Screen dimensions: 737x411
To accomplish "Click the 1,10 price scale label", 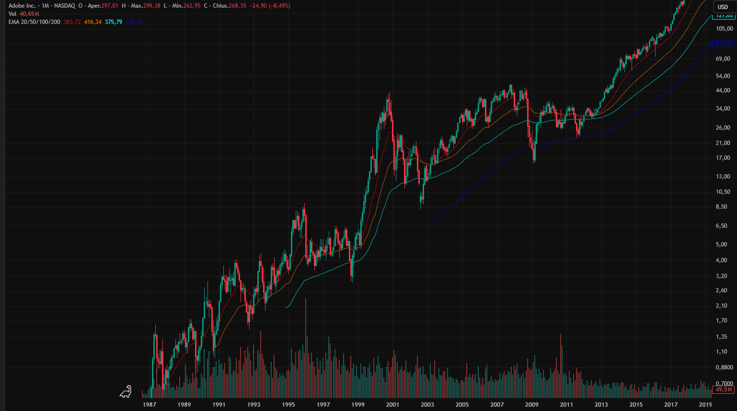I will pos(721,352).
